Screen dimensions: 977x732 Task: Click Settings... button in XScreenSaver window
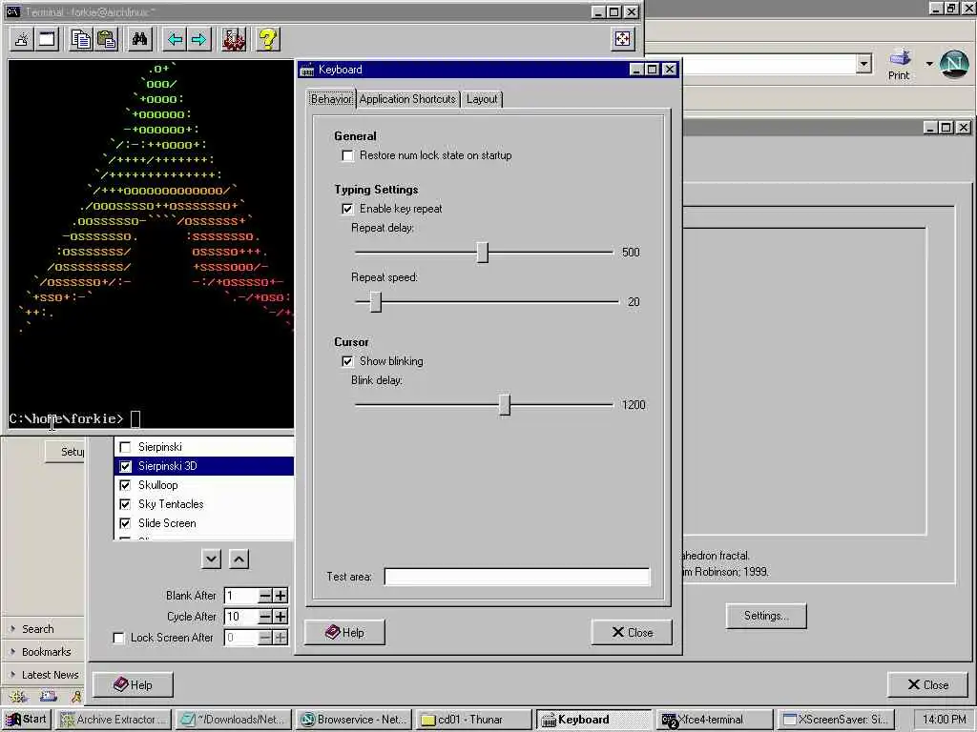[766, 616]
